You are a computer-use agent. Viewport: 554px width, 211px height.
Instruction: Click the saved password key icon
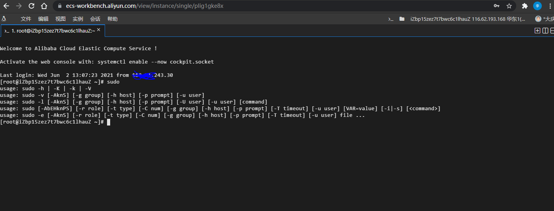(x=497, y=6)
